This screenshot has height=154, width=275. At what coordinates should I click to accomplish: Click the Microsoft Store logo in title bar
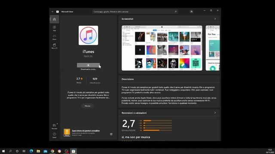(x=58, y=12)
